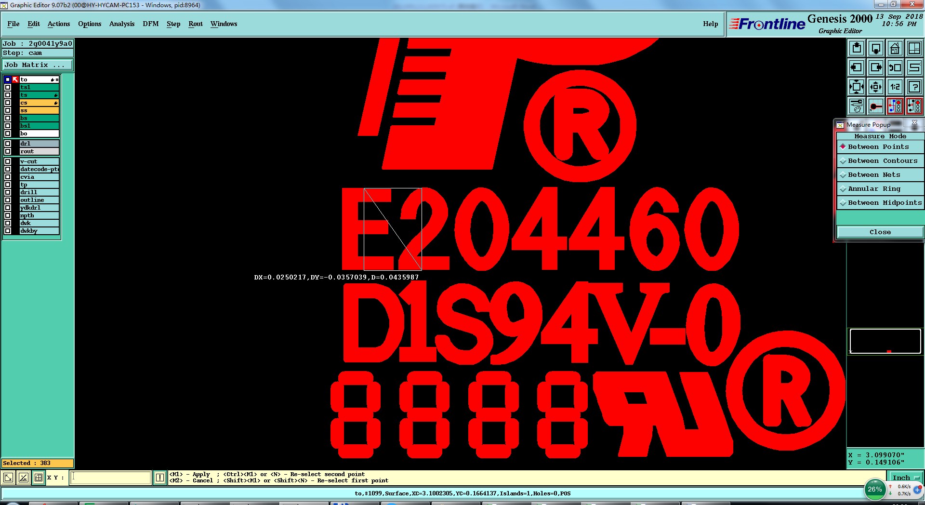Click the hand icon on the cs layer
Image resolution: width=925 pixels, height=505 pixels.
pos(56,103)
